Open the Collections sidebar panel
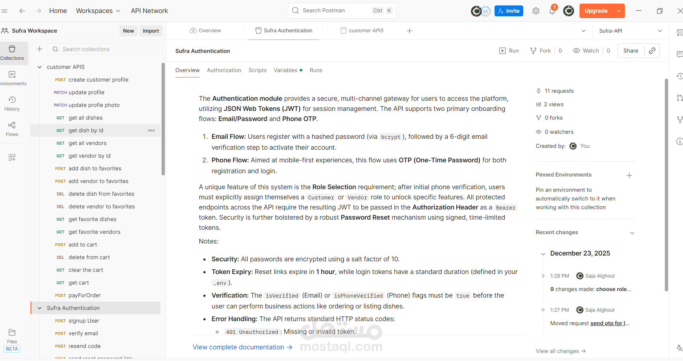 (x=12, y=53)
